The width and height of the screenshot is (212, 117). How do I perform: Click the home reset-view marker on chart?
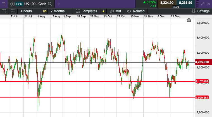(189, 20)
